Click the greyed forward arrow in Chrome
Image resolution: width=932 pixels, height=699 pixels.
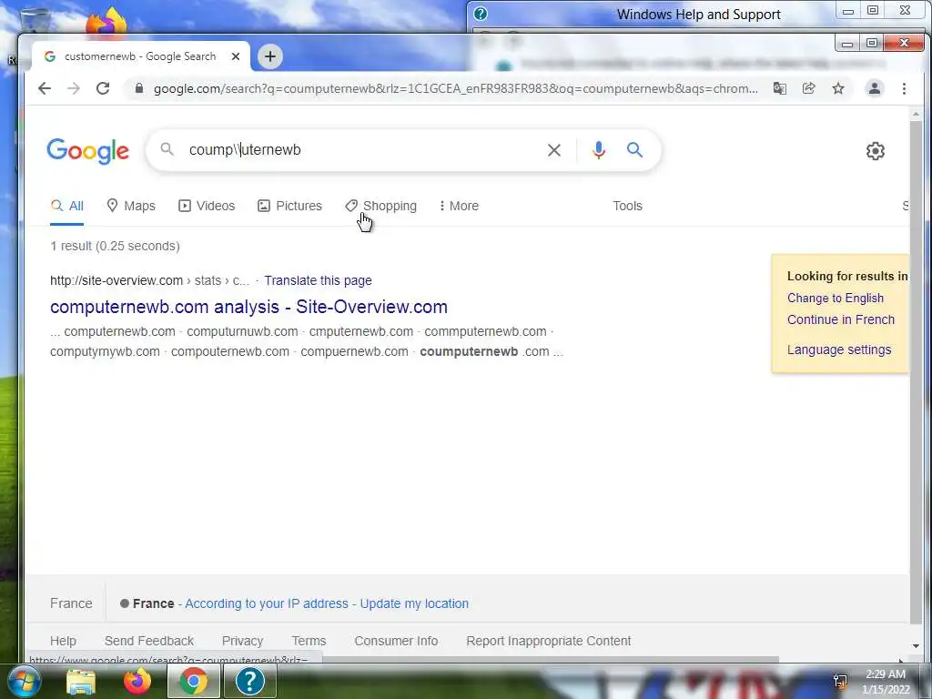click(x=74, y=88)
